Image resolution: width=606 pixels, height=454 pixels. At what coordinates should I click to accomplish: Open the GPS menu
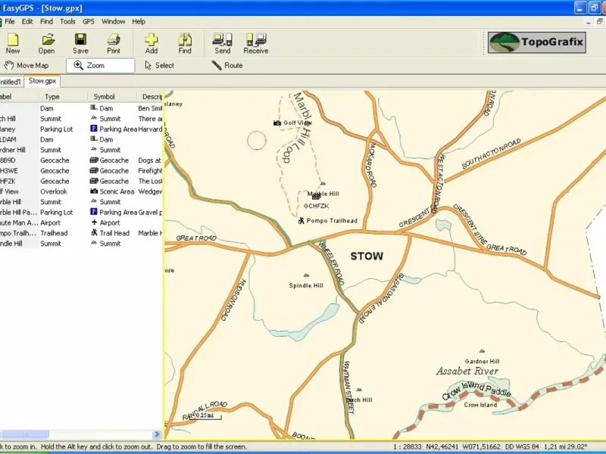click(x=89, y=22)
